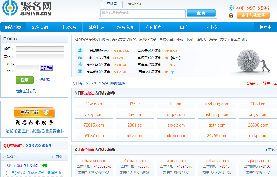Click the green 登录 button
This screenshot has width=277, height=177.
pos(24,80)
